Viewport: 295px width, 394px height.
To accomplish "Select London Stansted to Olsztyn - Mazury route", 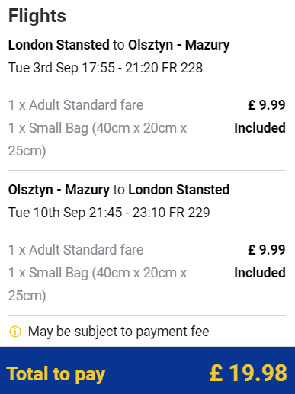I will coord(119,45).
